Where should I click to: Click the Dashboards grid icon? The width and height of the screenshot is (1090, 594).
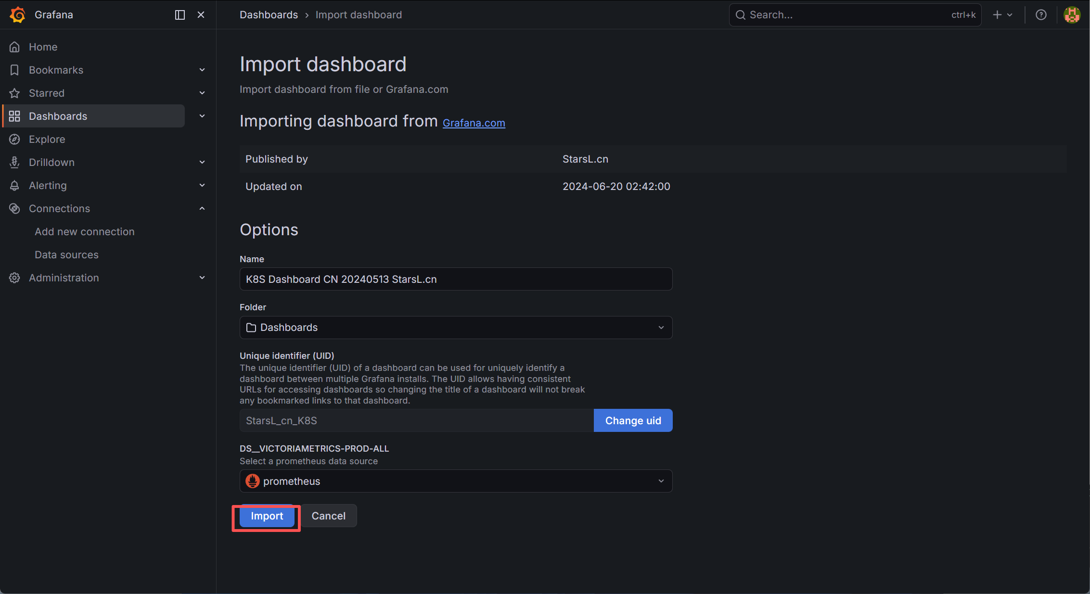click(x=14, y=116)
